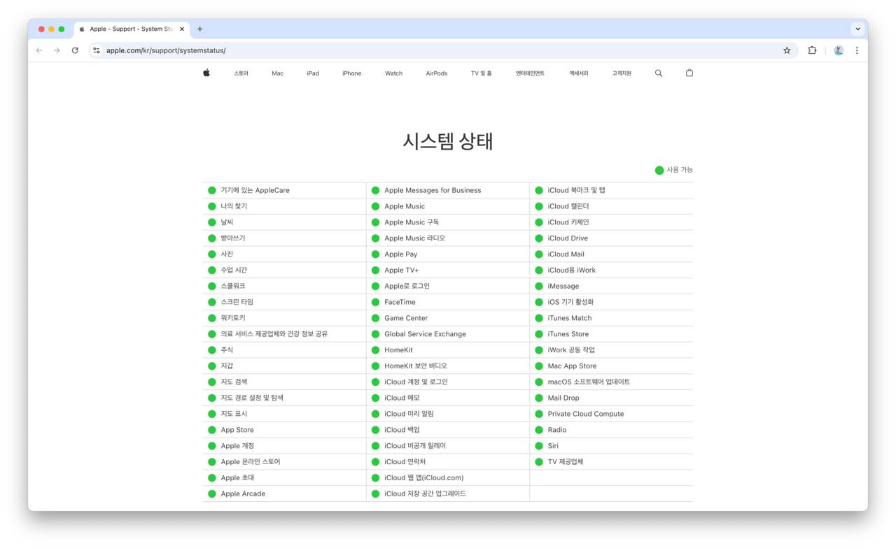Select the 기기에 있는 AppleCare row
896x548 pixels.
pos(284,190)
